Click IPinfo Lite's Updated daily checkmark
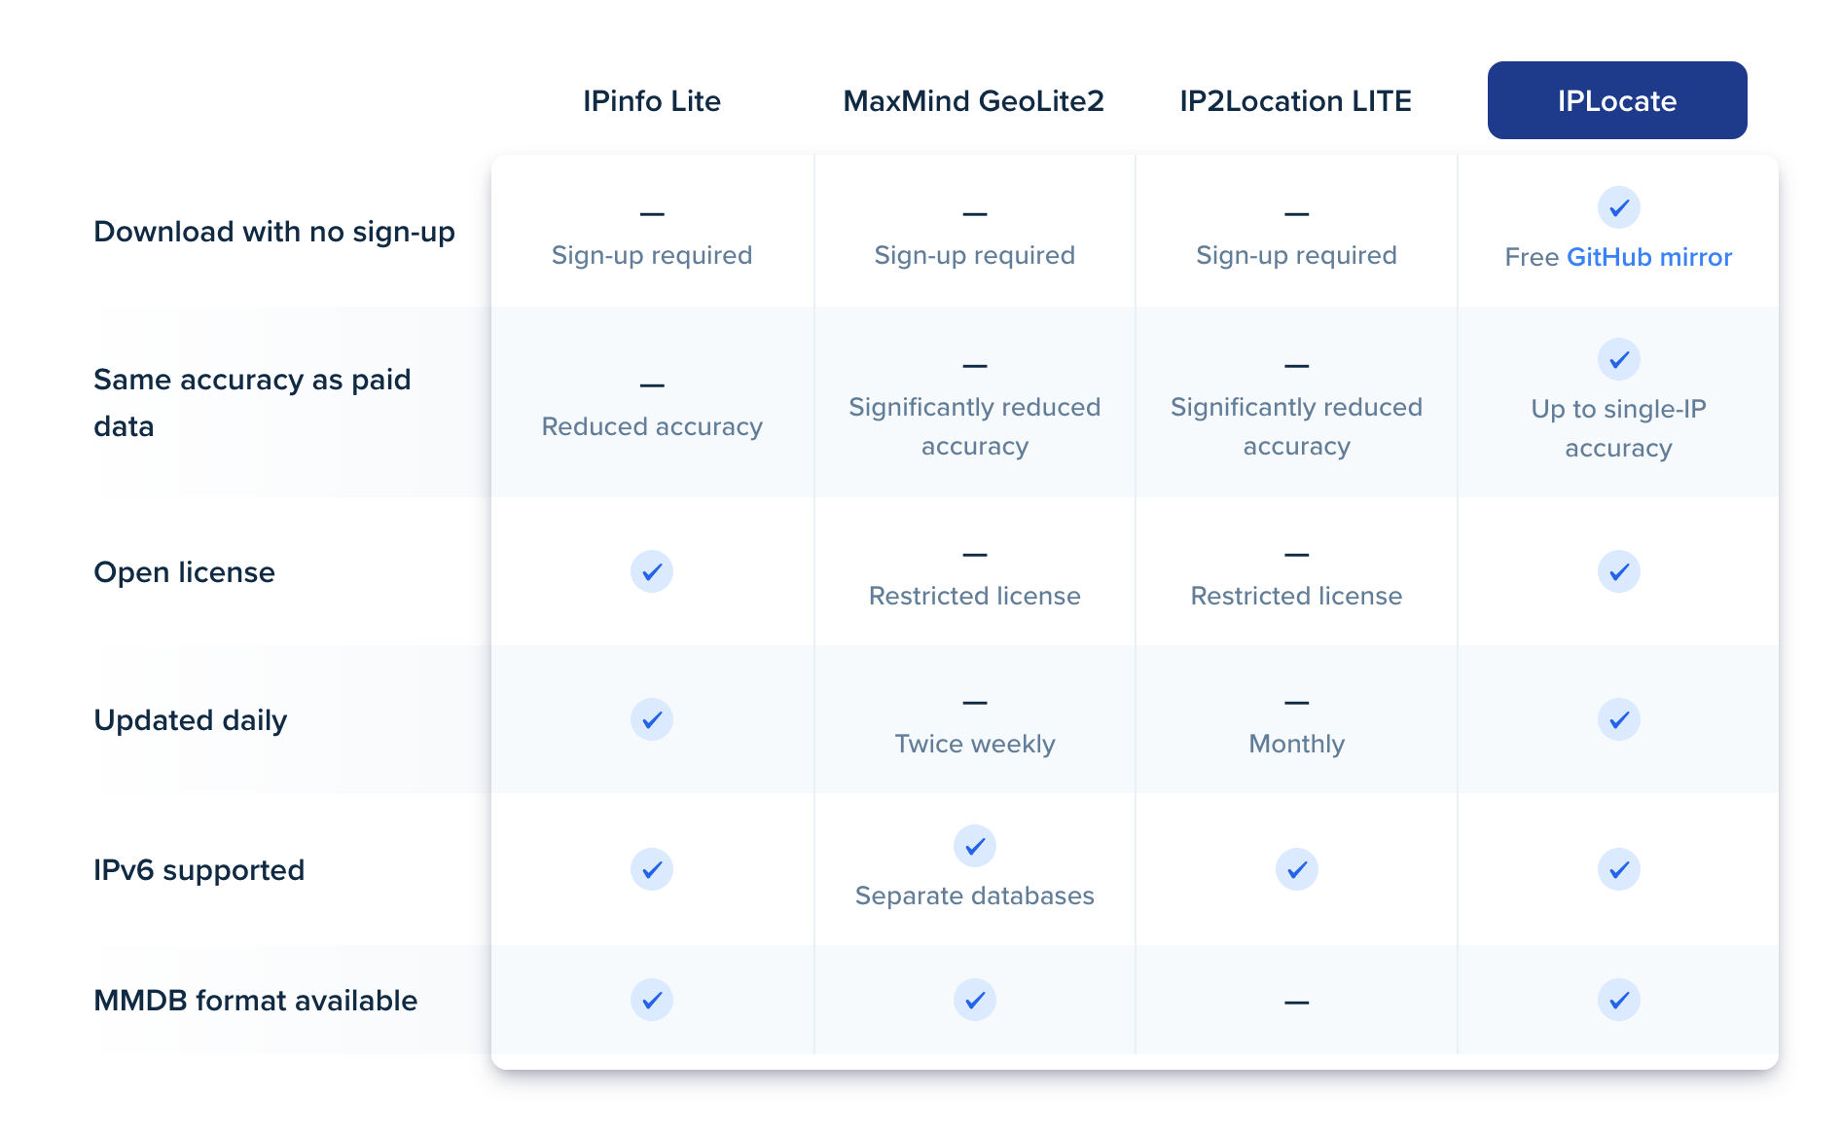This screenshot has height=1133, width=1841. [652, 719]
